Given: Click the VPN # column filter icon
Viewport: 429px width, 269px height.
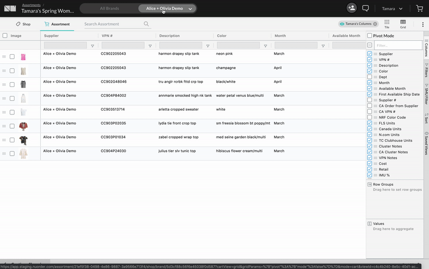Looking at the screenshot, I should 150,46.
